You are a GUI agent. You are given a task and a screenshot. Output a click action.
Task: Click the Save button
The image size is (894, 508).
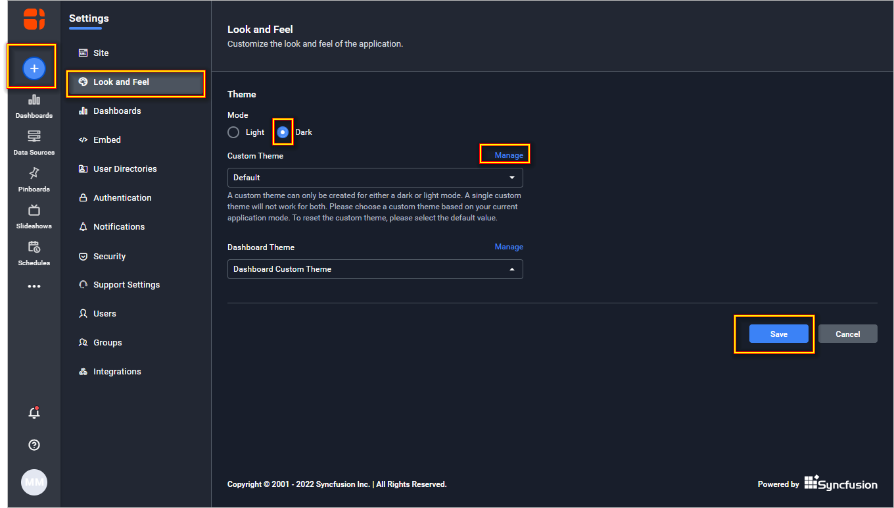coord(778,334)
